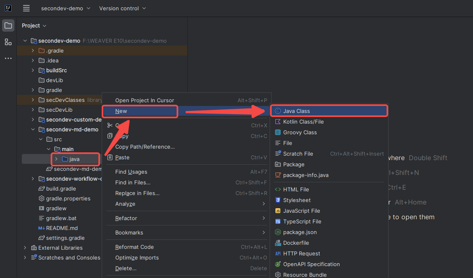
Task: Expand the .gradle folder in project tree
Action: coord(33,51)
